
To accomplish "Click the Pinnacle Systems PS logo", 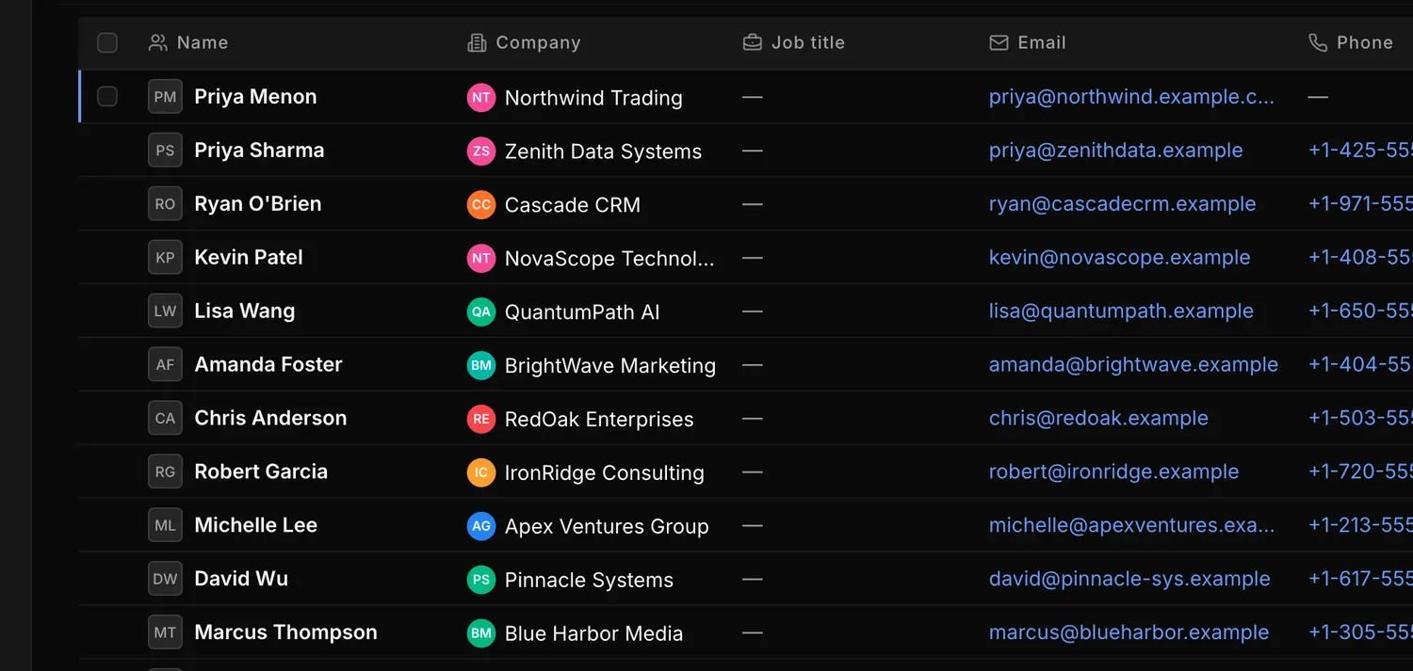I will [x=481, y=580].
